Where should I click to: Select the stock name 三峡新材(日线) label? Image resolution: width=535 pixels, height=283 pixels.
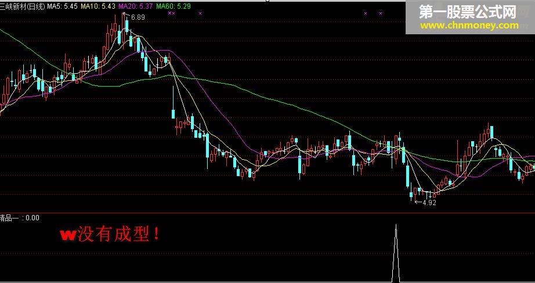(x=23, y=6)
